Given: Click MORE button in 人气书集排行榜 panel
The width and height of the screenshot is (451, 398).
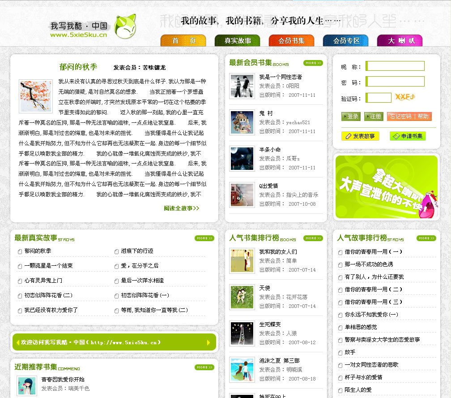Looking at the screenshot, I should (313, 238).
